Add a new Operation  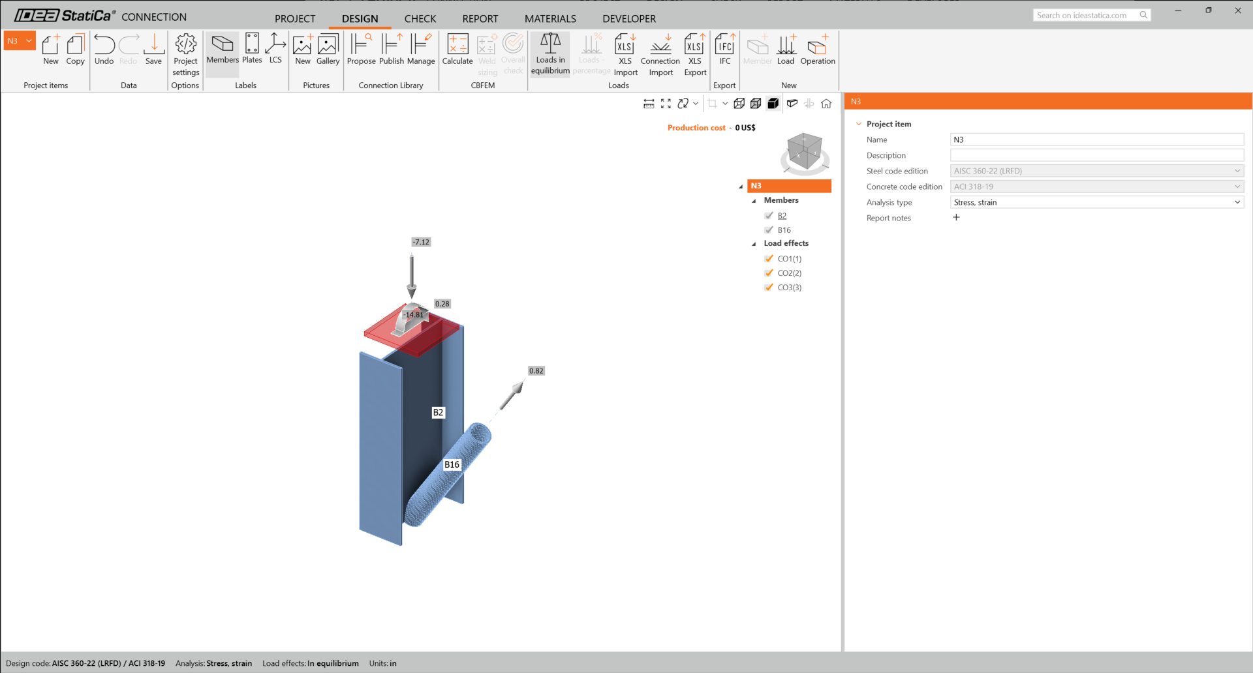click(x=818, y=49)
